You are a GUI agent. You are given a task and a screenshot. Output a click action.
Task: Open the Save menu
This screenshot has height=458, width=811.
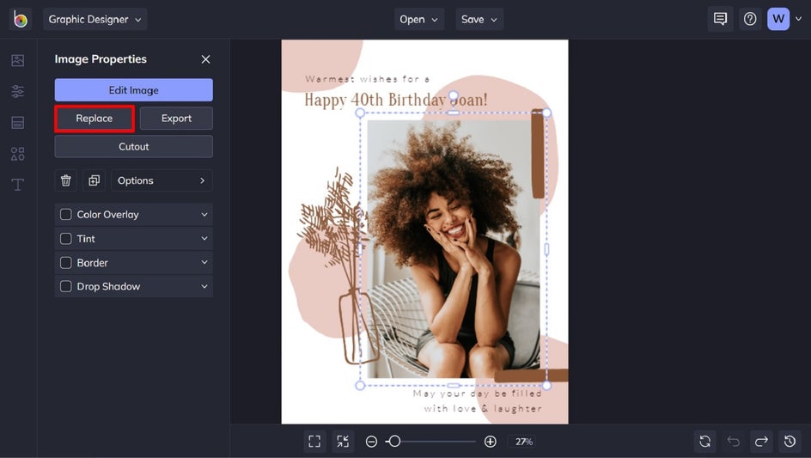click(x=479, y=19)
